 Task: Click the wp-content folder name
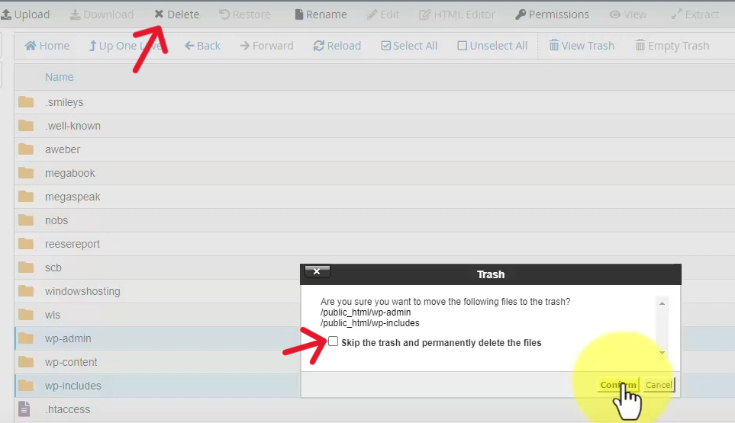71,362
